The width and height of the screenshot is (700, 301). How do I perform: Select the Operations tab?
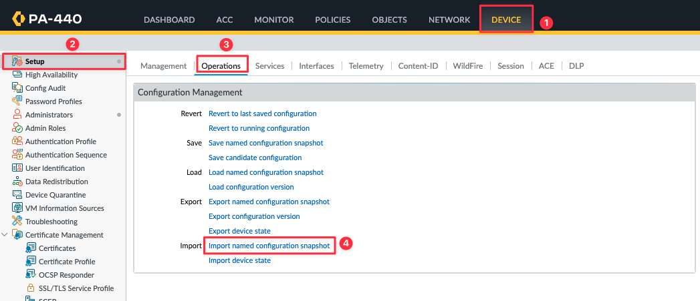tap(221, 66)
